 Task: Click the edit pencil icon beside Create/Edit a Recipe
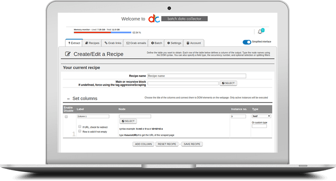coord(68,54)
